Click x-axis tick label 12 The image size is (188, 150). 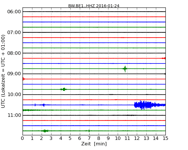pyautogui.click(x=137, y=138)
